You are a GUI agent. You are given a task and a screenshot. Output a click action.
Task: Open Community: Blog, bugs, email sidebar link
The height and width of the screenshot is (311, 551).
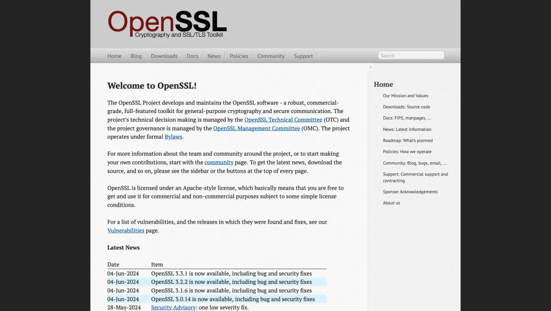tap(415, 163)
